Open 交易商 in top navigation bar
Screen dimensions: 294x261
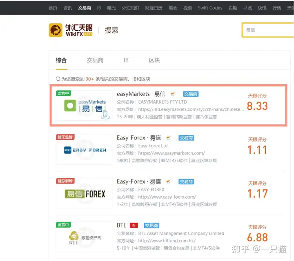85,8
